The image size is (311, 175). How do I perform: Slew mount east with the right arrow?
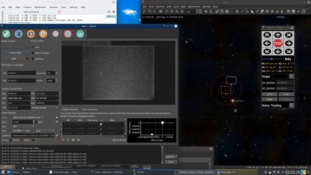[289, 43]
